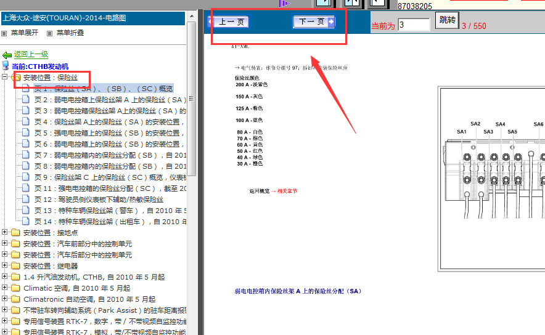Open the red 相关章节 link
Viewport: 545px width, 335px height.
(x=287, y=191)
